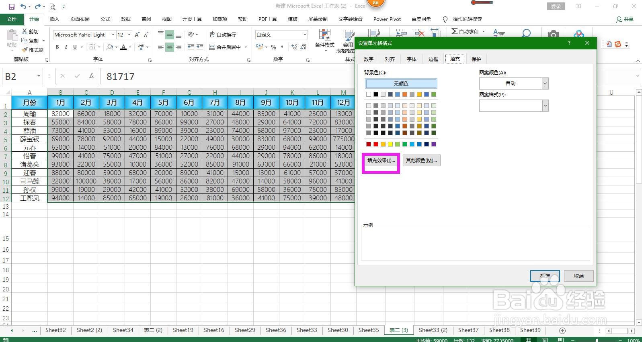This screenshot has width=642, height=342.
Task: Open 图案颜色 pattern color dropdown
Action: coord(545,83)
